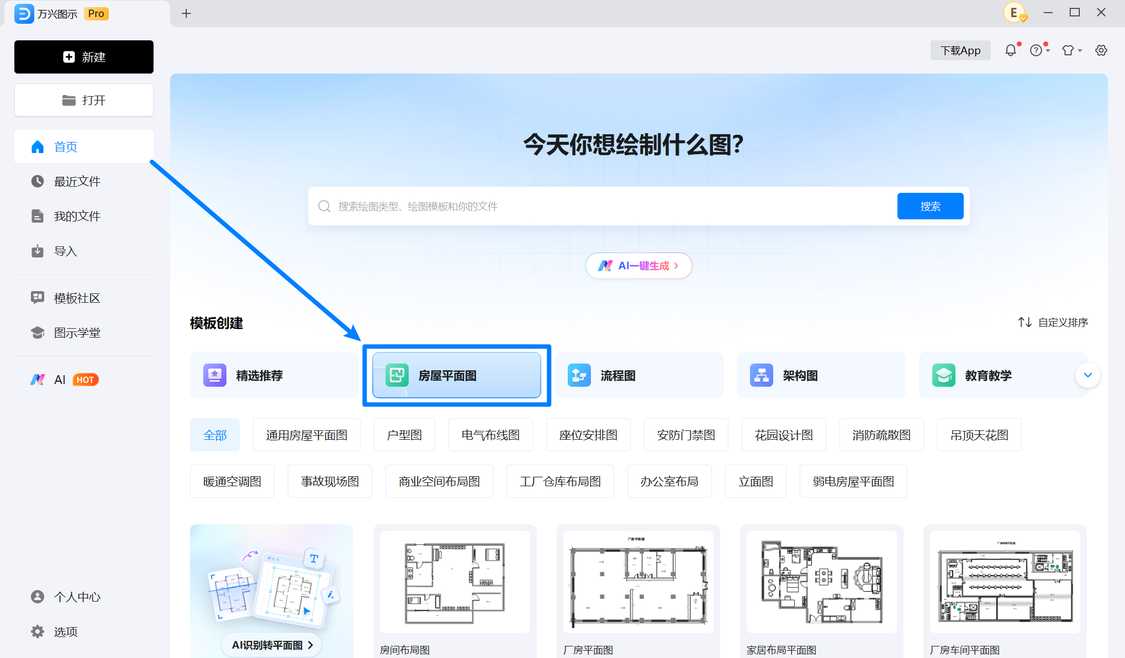Screen dimensions: 1125x658
Task: Open the shirt skin theme dropdown
Action: tap(1071, 50)
